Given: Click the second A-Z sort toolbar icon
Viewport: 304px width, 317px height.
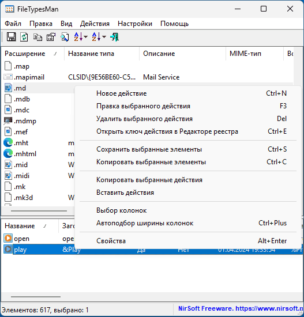Looking at the screenshot, I should tap(96, 37).
